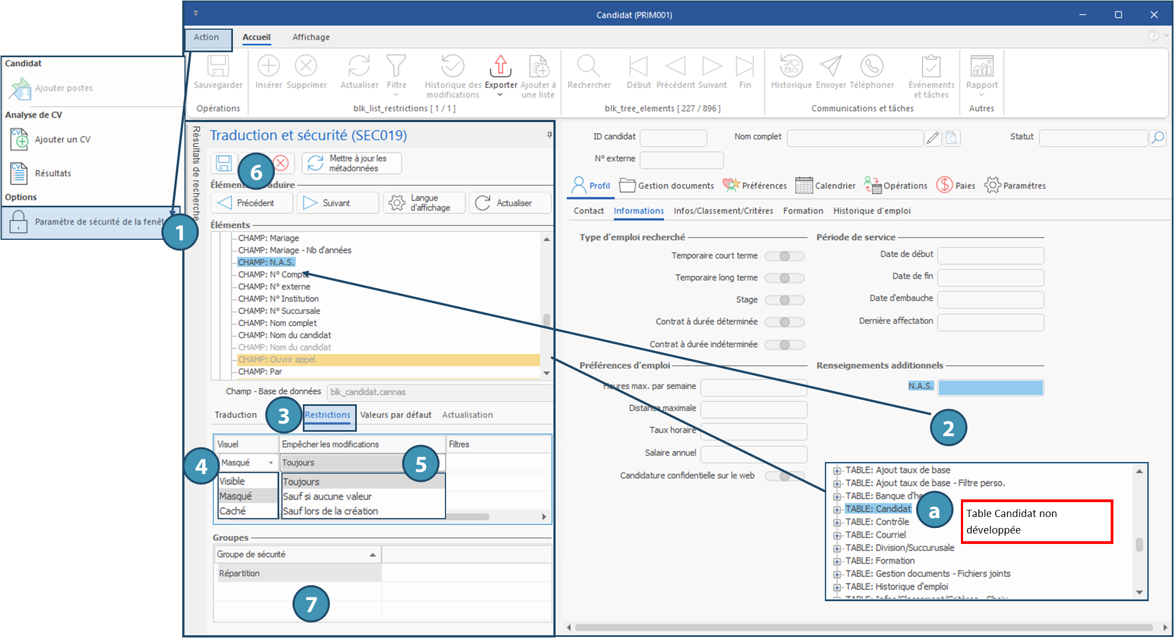
Task: Click into the ID candidat field
Action: [673, 137]
